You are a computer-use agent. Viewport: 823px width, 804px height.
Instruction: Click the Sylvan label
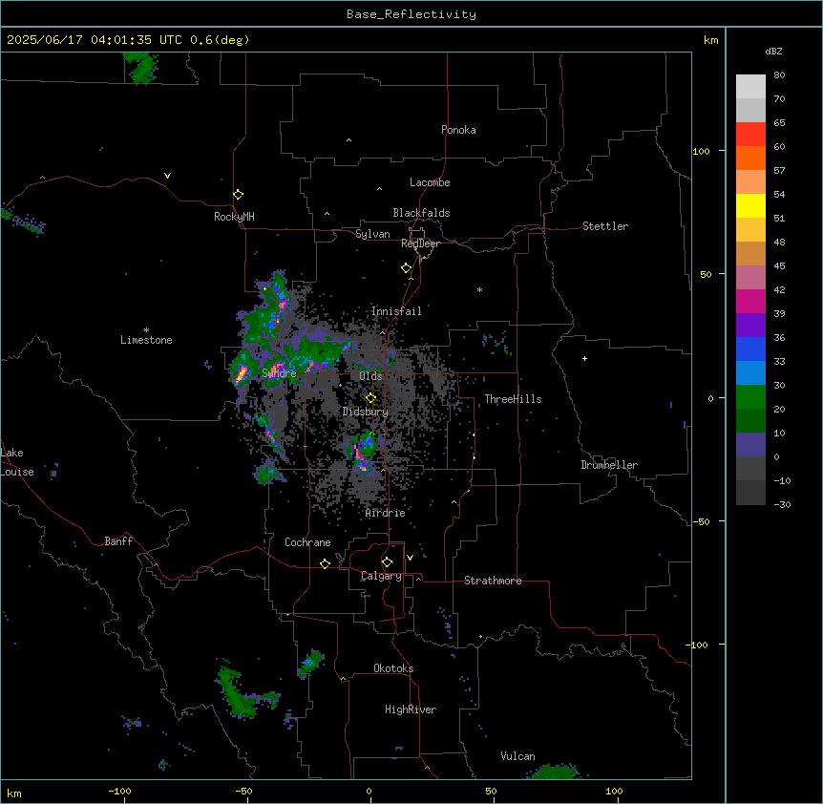point(372,234)
